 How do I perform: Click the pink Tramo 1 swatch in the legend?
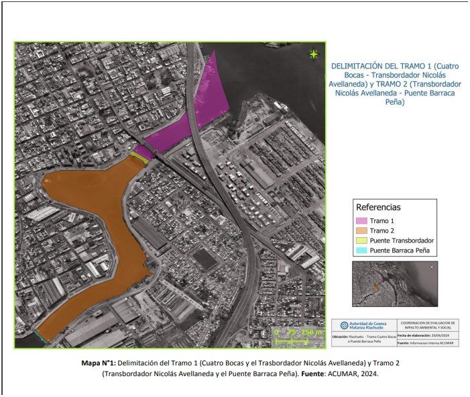click(361, 220)
